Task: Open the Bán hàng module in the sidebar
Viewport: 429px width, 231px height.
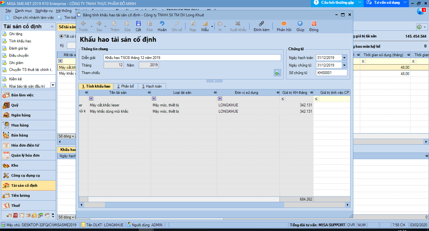Action: 28,135
